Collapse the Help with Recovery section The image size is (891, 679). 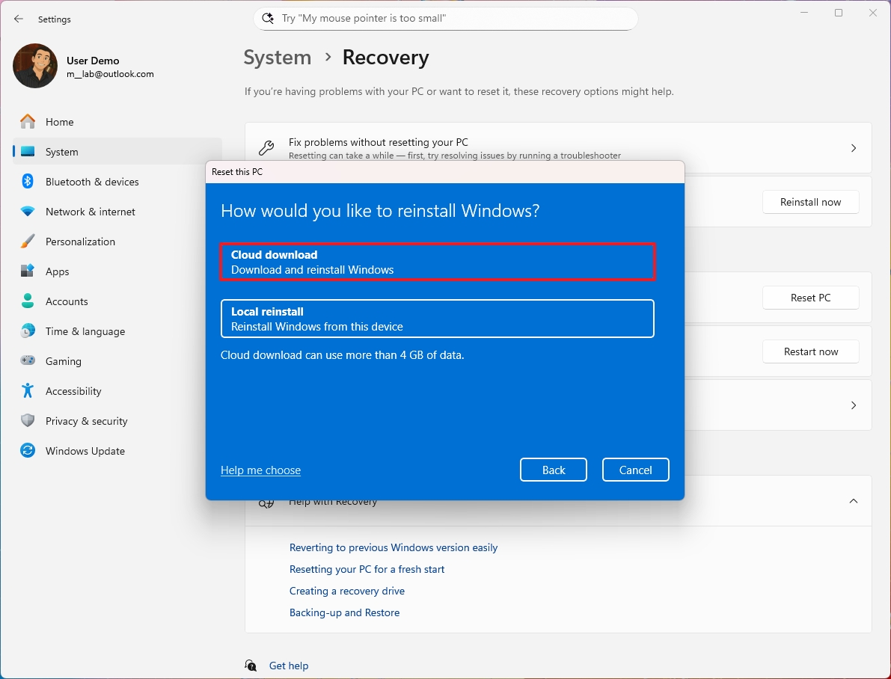click(x=853, y=501)
